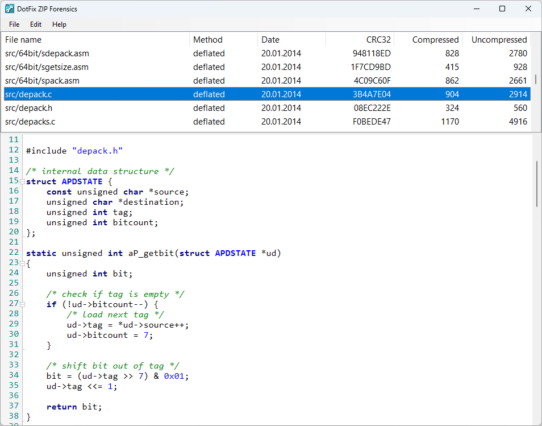The height and width of the screenshot is (426, 542).
Task: Sort by Uncompressed column header
Action: (496, 40)
